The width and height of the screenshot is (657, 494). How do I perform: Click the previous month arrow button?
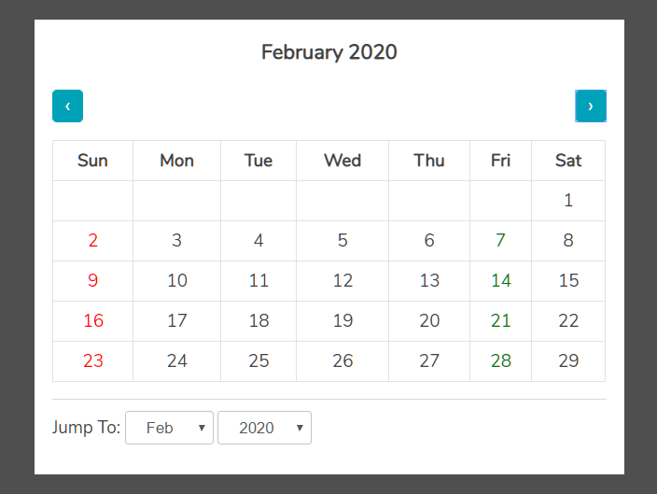[x=67, y=106]
